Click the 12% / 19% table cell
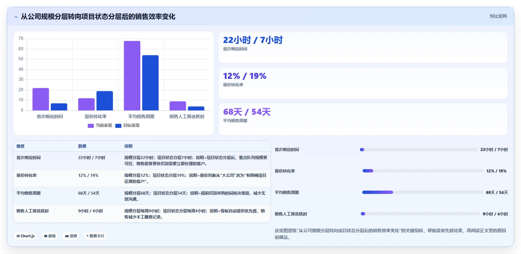 pos(88,175)
